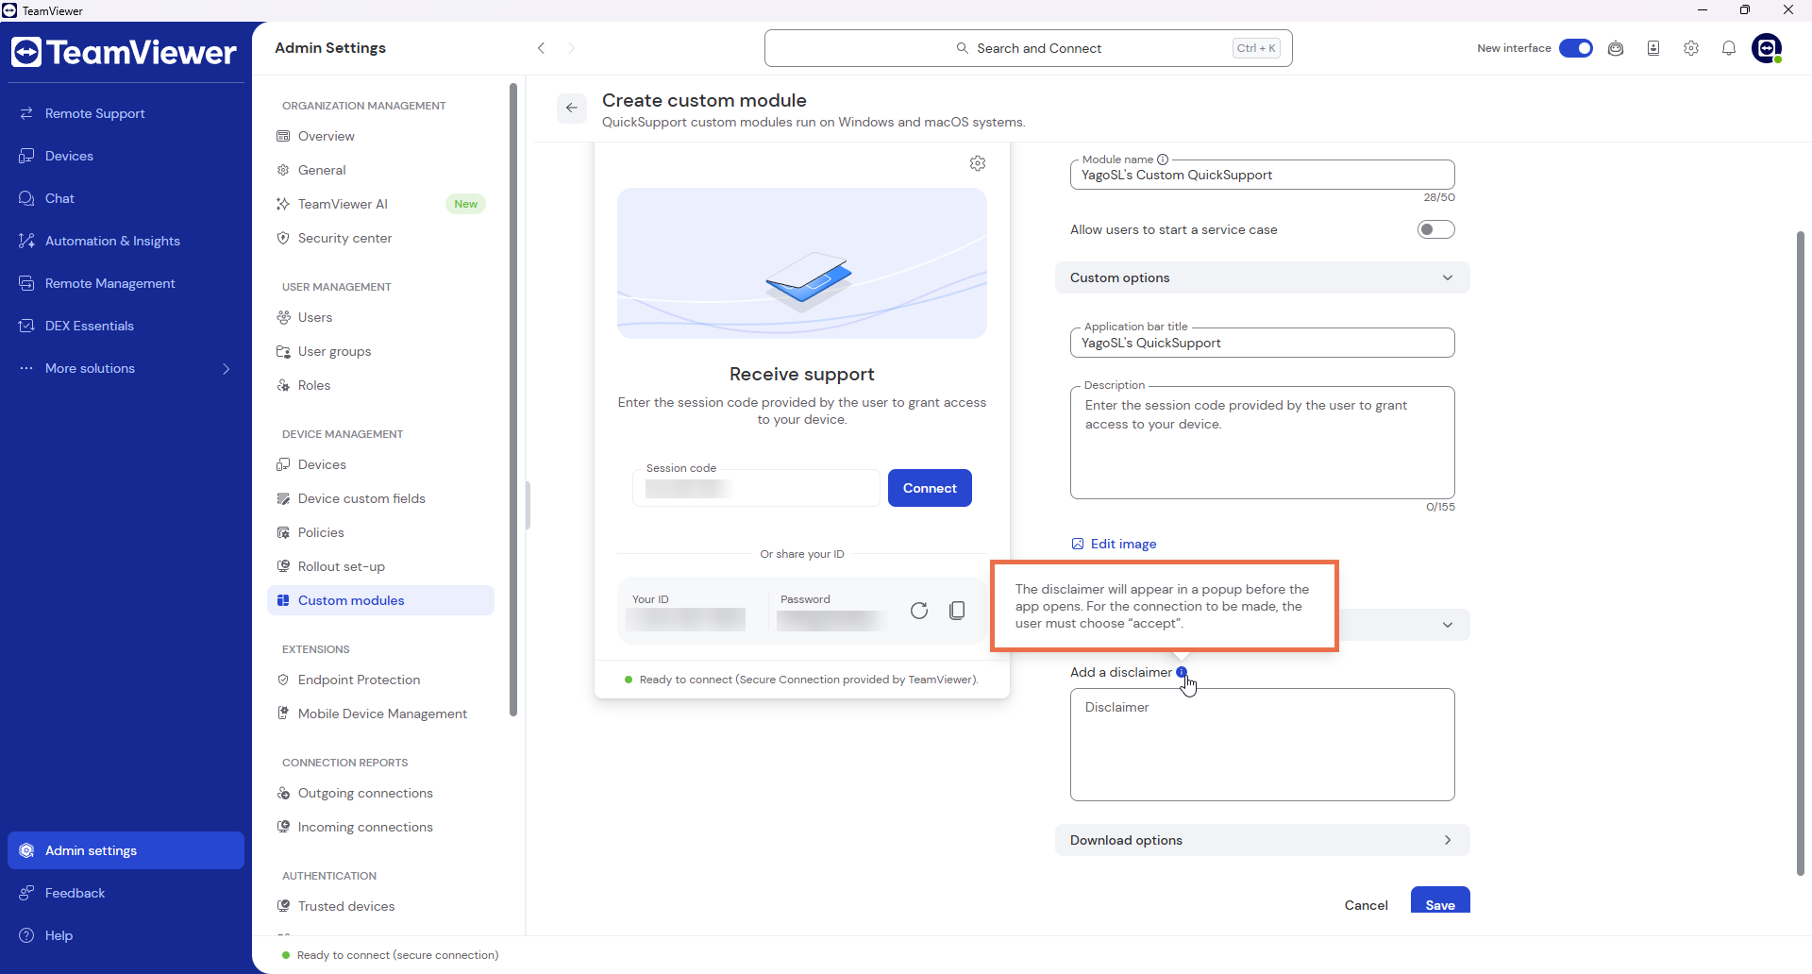Click the Connect button
Viewport: 1812px width, 974px height.
coord(930,488)
